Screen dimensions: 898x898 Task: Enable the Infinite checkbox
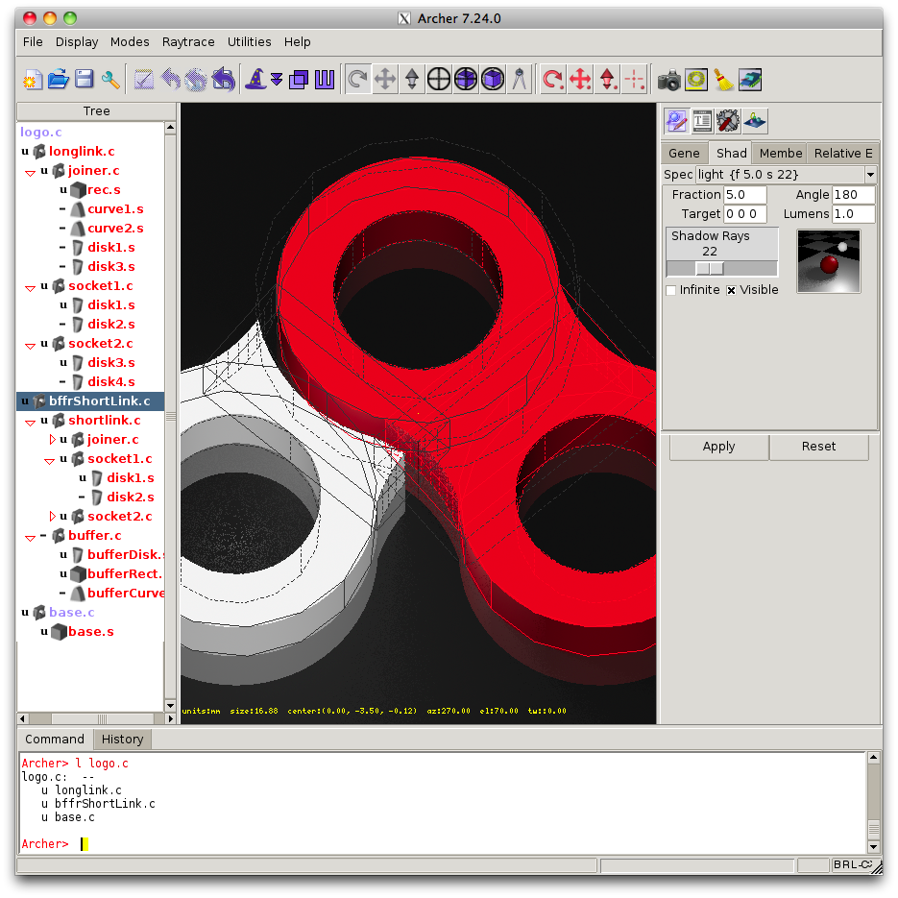pyautogui.click(x=671, y=290)
